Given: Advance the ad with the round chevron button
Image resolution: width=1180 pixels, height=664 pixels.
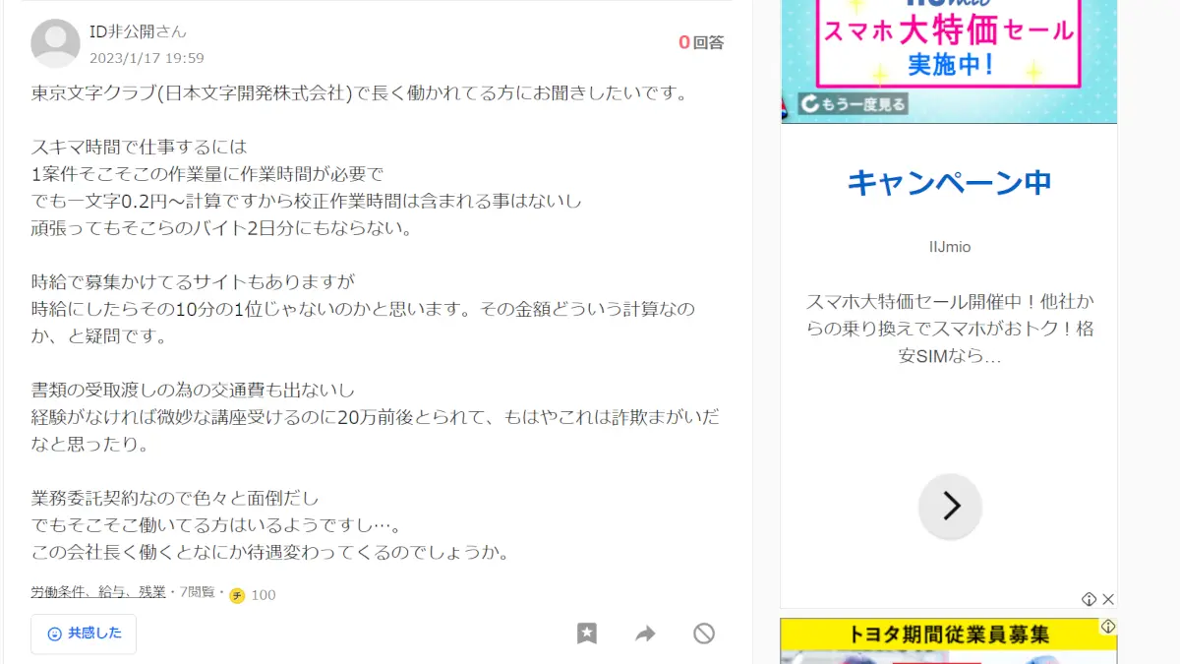Looking at the screenshot, I should 950,506.
